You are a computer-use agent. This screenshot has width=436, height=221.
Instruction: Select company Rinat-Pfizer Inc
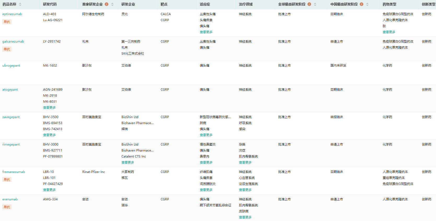[x=94, y=172]
